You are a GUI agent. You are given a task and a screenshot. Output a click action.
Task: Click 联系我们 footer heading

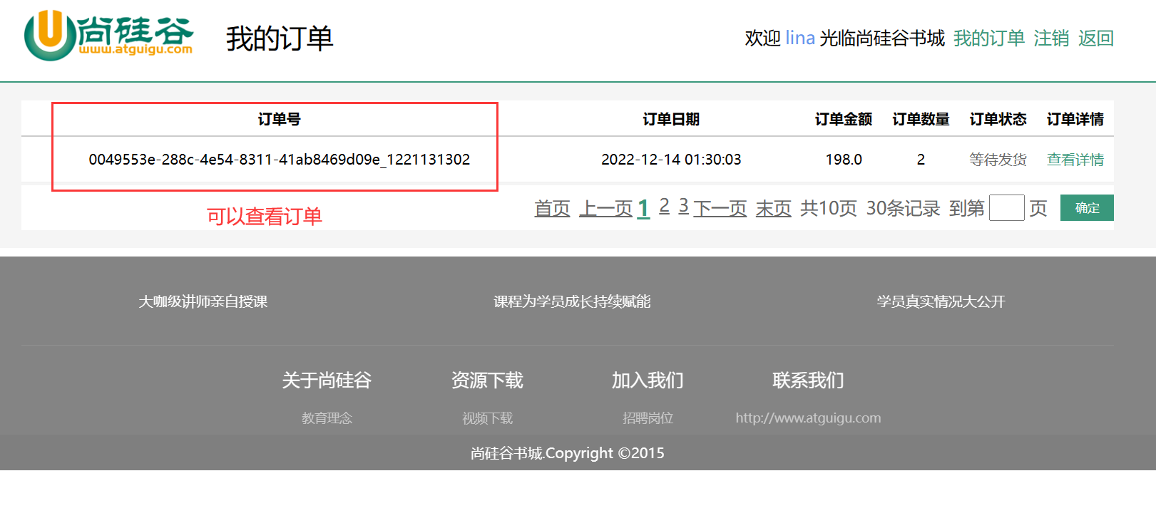(x=808, y=380)
